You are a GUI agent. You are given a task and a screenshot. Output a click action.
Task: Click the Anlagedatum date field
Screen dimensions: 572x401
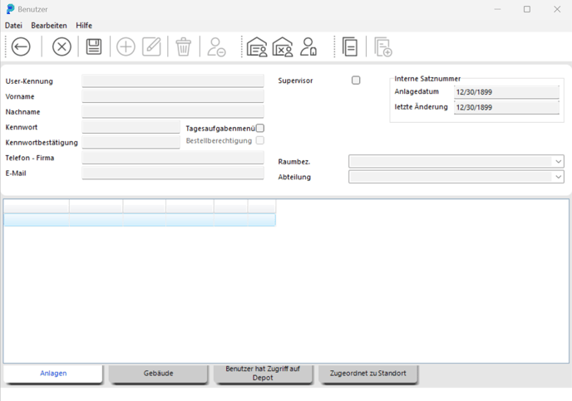click(x=506, y=92)
